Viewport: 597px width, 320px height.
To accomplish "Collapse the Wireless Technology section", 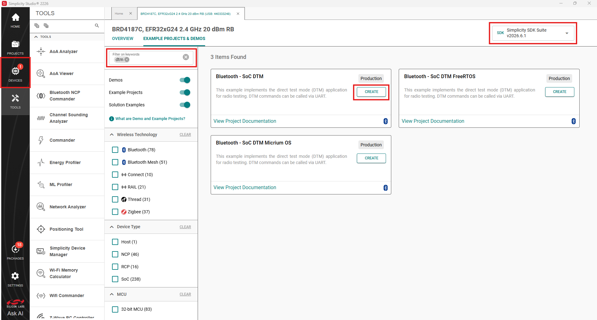I will tap(112, 135).
